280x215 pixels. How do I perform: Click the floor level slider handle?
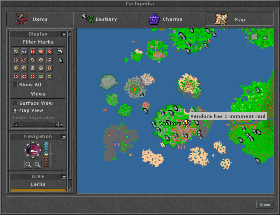(x=50, y=154)
